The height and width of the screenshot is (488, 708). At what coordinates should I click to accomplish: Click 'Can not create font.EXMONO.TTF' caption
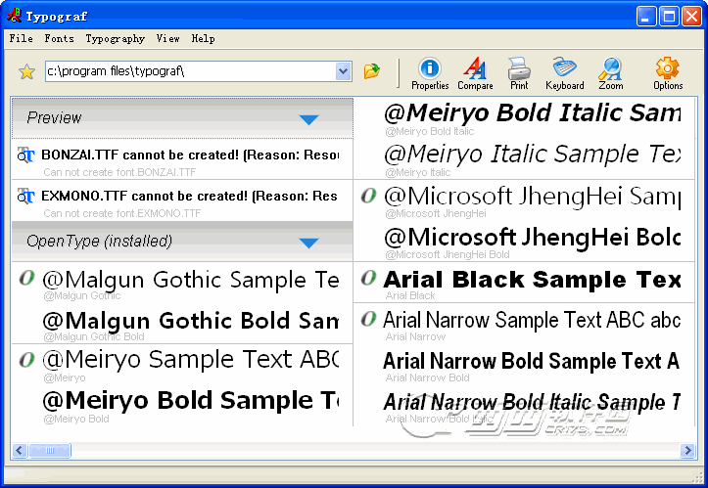pos(121,213)
